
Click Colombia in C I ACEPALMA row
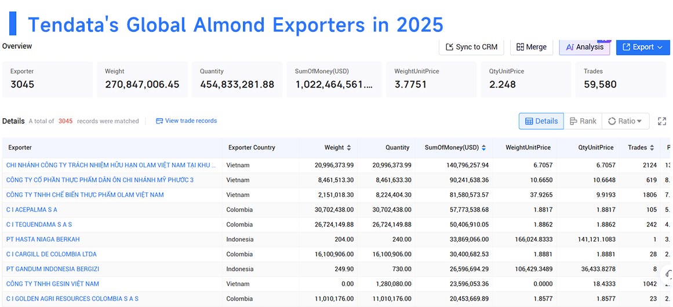click(239, 210)
